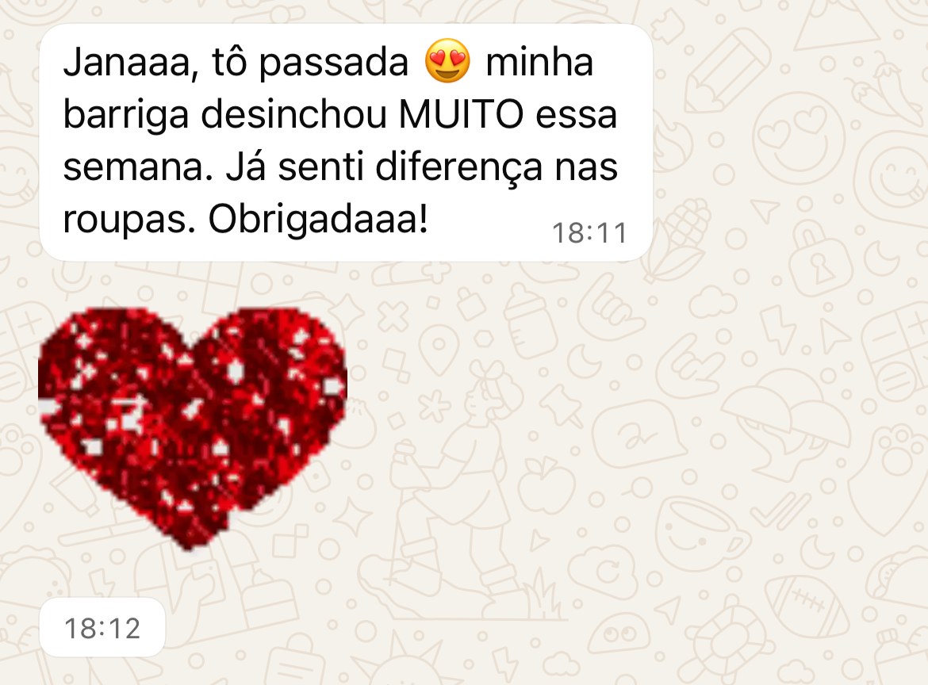Select the 18:12 sticker timestamp bubble
Image resolution: width=928 pixels, height=685 pixels.
(102, 628)
